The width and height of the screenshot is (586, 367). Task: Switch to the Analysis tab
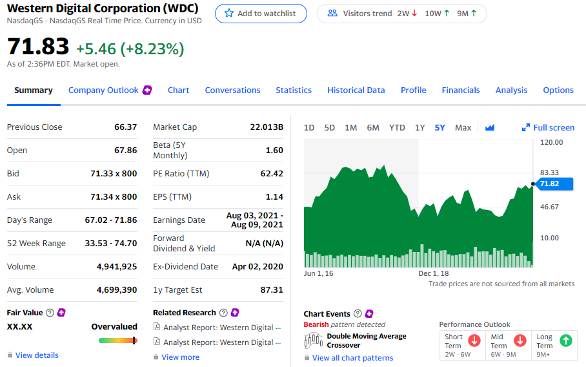coord(511,90)
